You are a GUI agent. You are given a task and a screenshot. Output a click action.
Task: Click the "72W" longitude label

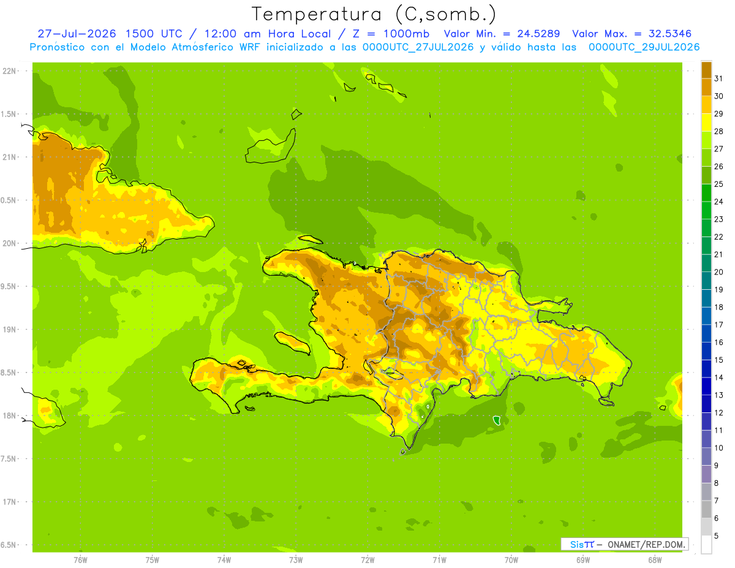tap(367, 560)
